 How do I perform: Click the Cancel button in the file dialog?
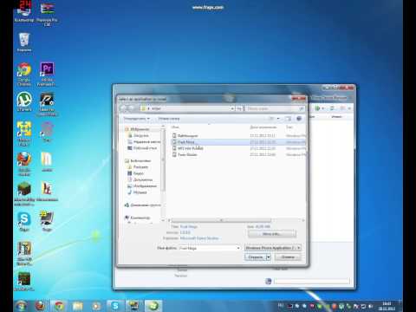[288, 257]
